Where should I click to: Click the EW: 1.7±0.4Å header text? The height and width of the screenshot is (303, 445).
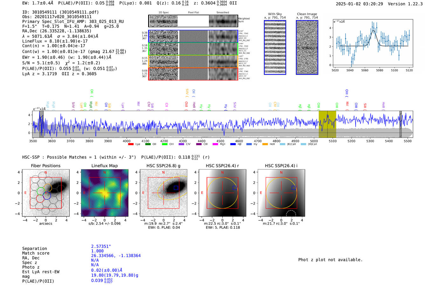pyautogui.click(x=38, y=3)
